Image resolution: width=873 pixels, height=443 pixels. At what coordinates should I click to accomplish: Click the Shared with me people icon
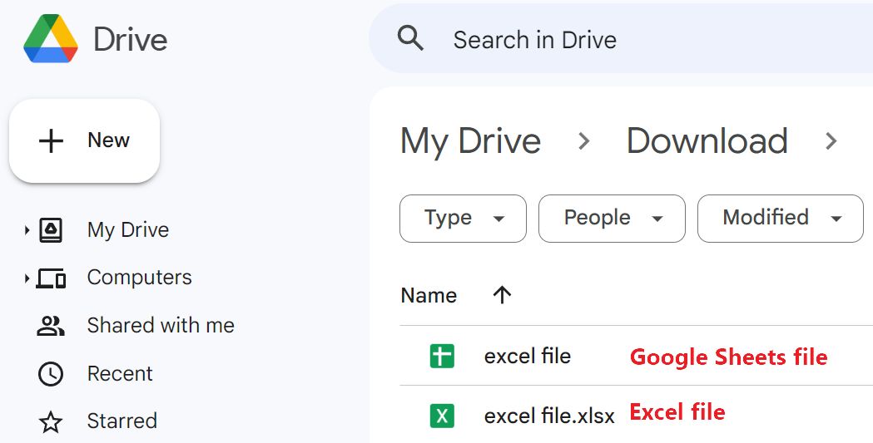[51, 327]
